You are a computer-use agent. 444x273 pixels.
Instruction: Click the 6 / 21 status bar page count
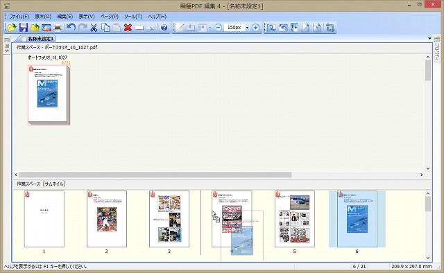click(359, 267)
